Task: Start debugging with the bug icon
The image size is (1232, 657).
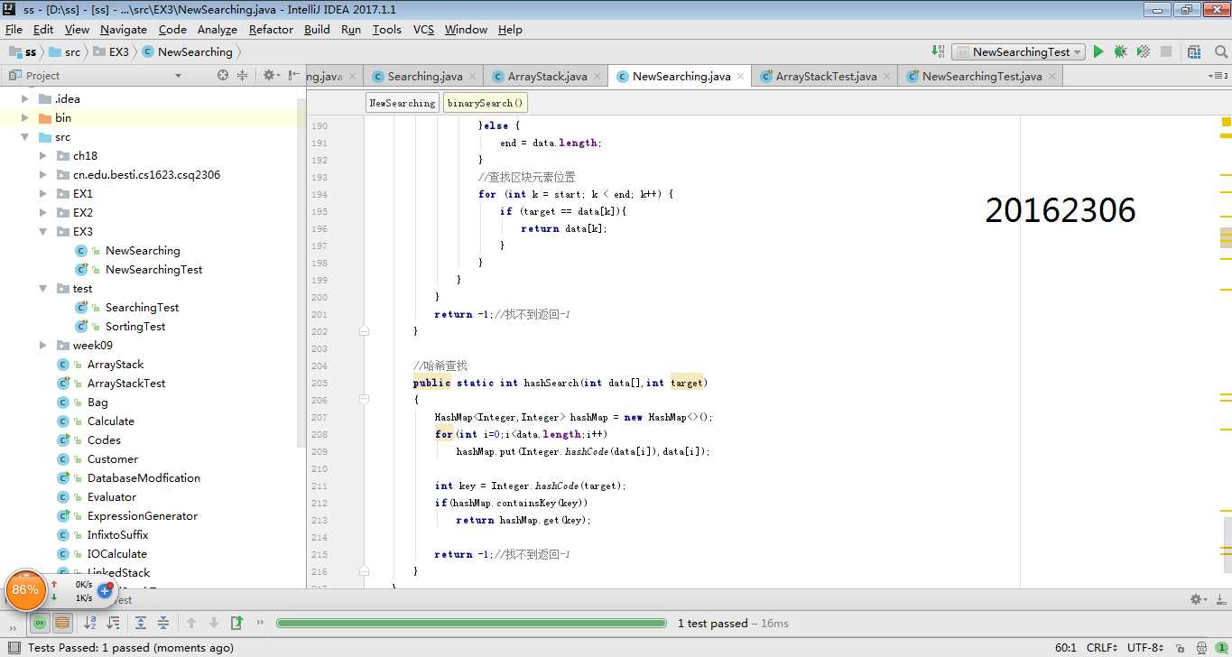Action: click(1120, 52)
